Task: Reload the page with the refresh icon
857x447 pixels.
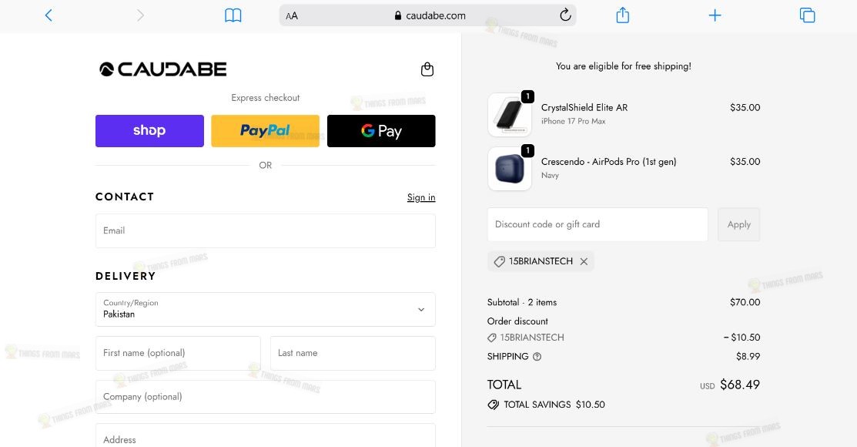Action: [x=565, y=15]
